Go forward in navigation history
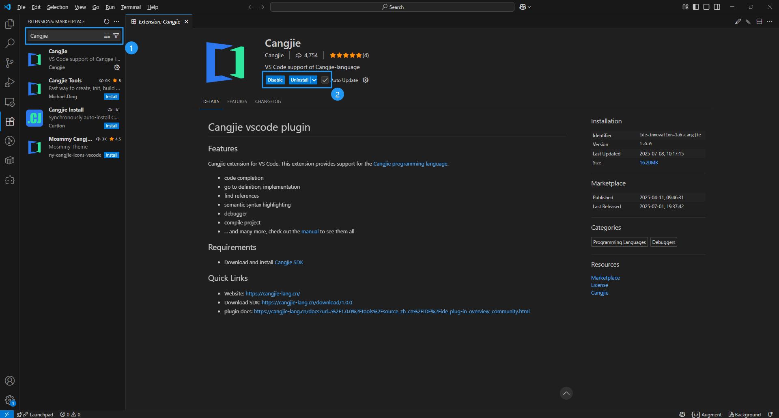The width and height of the screenshot is (779, 418). 261,7
